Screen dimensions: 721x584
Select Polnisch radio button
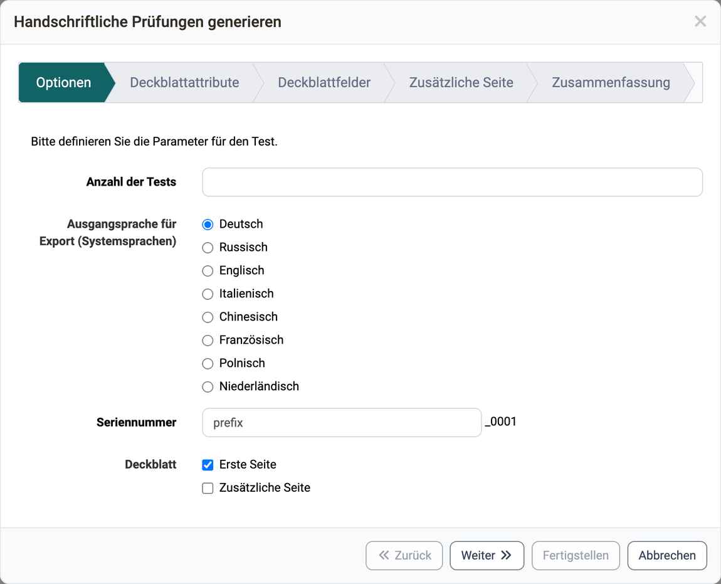coord(208,364)
